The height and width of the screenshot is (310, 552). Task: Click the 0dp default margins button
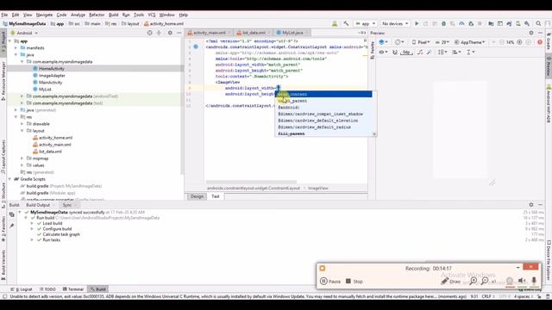click(x=406, y=52)
